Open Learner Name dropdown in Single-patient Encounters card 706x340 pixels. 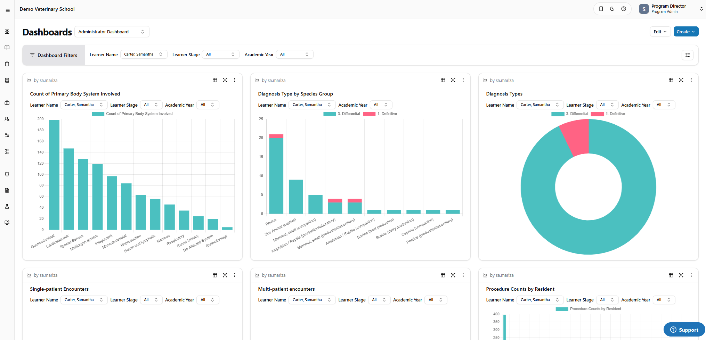84,300
